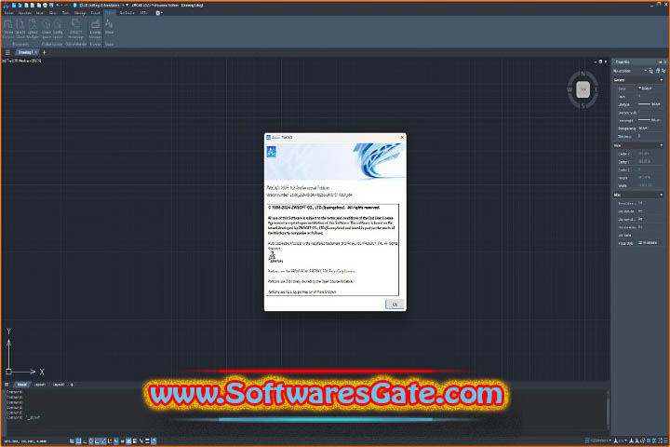Viewport: 670px width, 447px height.
Task: Switch to the Layout1 tab
Action: [x=40, y=385]
